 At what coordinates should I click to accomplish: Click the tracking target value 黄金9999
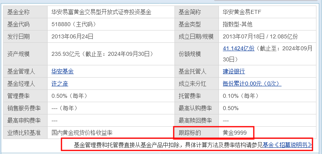pos(234,133)
